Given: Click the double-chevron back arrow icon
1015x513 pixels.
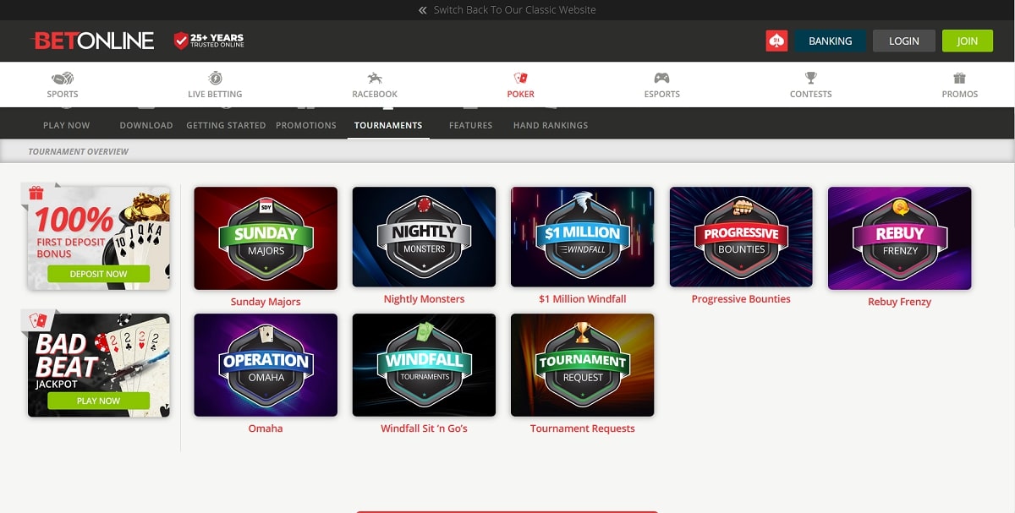Looking at the screenshot, I should [x=423, y=10].
